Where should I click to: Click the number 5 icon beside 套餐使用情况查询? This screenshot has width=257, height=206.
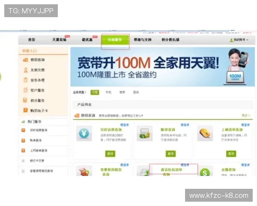tap(23, 171)
